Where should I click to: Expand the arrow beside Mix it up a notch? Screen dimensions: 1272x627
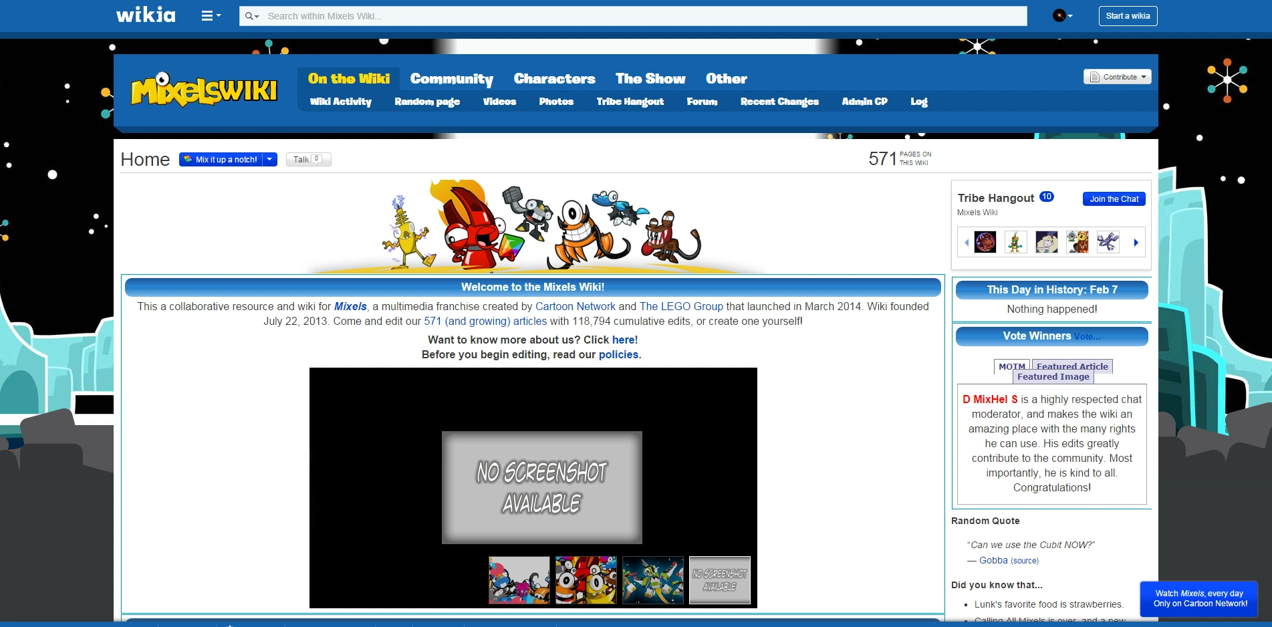tap(269, 160)
